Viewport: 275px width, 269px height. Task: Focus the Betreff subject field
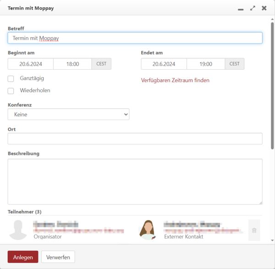click(135, 38)
